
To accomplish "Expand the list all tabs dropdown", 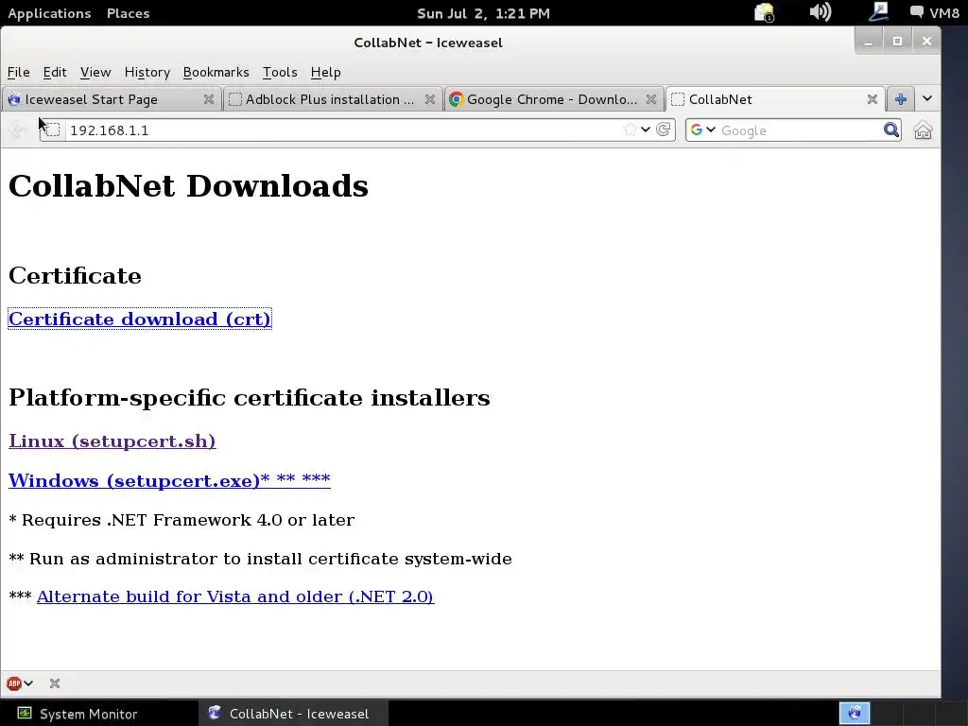I will [x=927, y=98].
